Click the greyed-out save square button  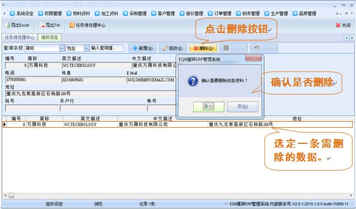tap(233, 48)
